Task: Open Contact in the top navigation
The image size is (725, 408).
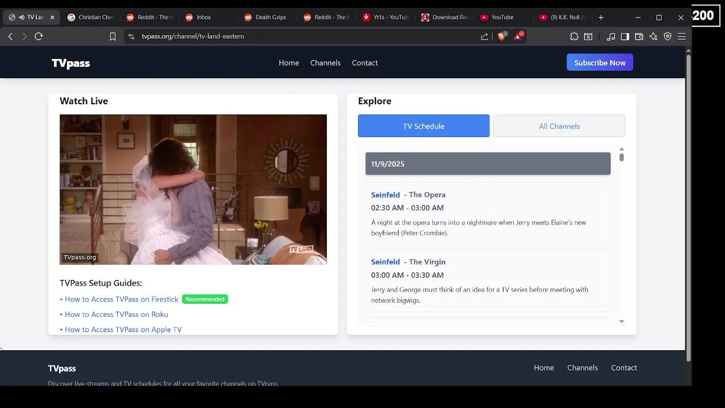Action: point(365,63)
